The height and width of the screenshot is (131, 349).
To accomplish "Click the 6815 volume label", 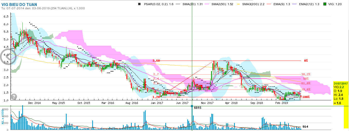I will [x=197, y=108].
